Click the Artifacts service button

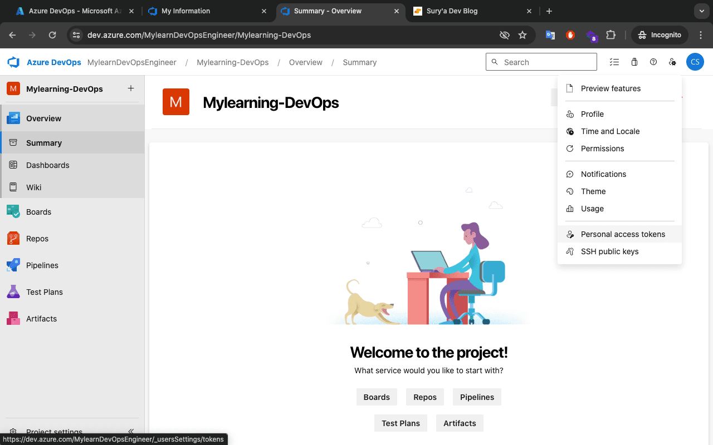(x=460, y=423)
